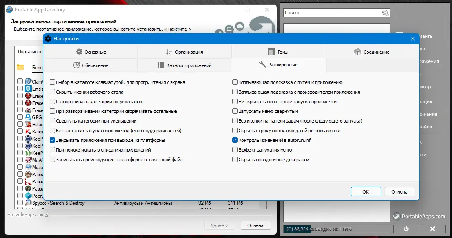Check Всплывающая подсказка с путём к приложению
Screen dimensions: 452x238
tap(235, 82)
